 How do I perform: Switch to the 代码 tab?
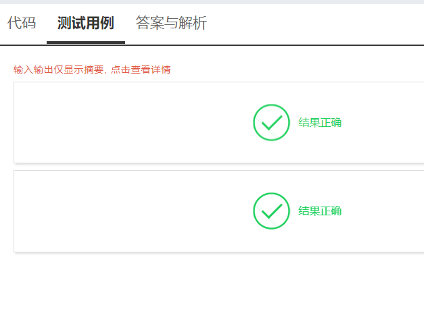pos(21,23)
